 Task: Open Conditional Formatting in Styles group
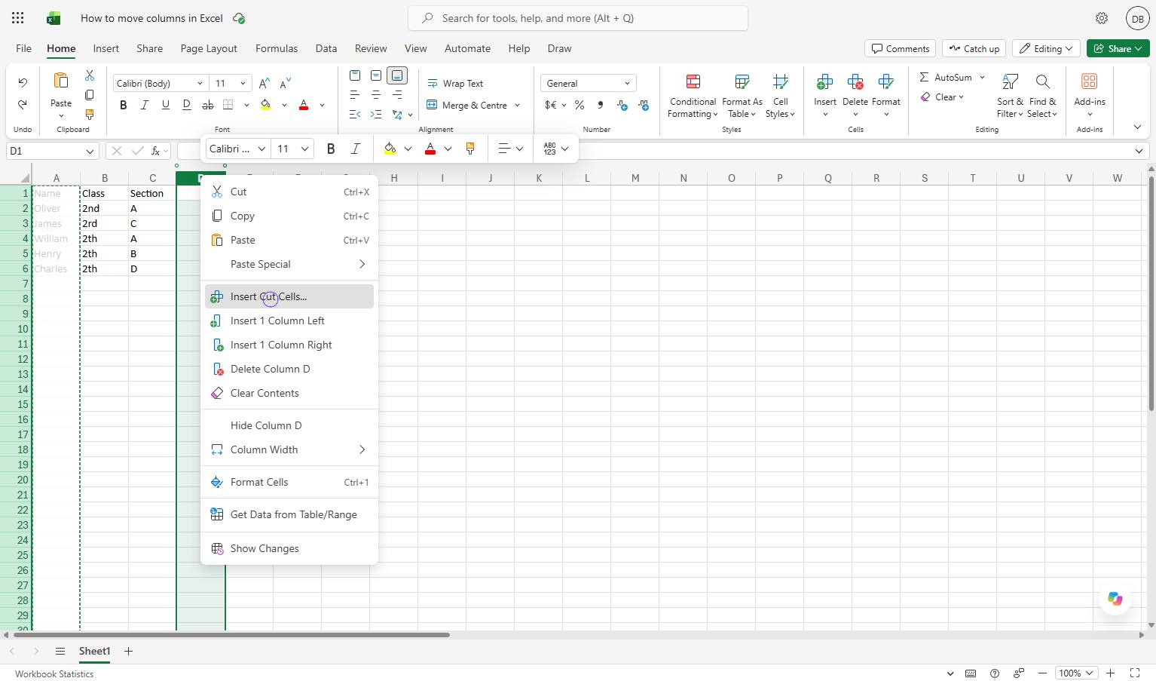[693, 96]
